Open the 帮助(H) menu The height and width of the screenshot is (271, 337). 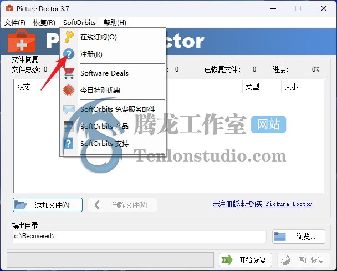tap(115, 23)
